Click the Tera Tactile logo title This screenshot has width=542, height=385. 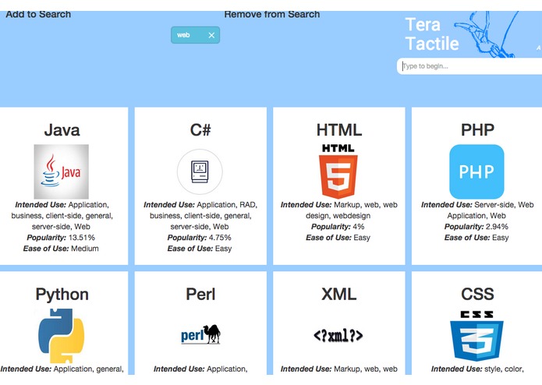(432, 34)
